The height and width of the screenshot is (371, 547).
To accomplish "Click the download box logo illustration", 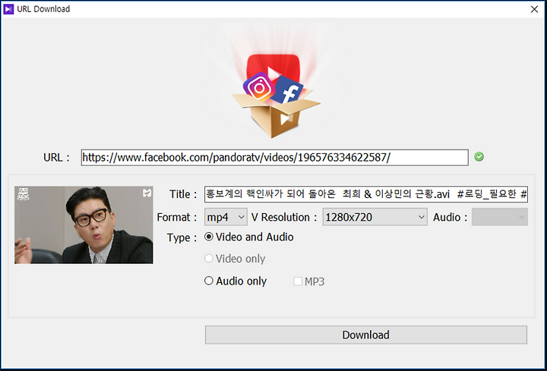I will pyautogui.click(x=276, y=95).
